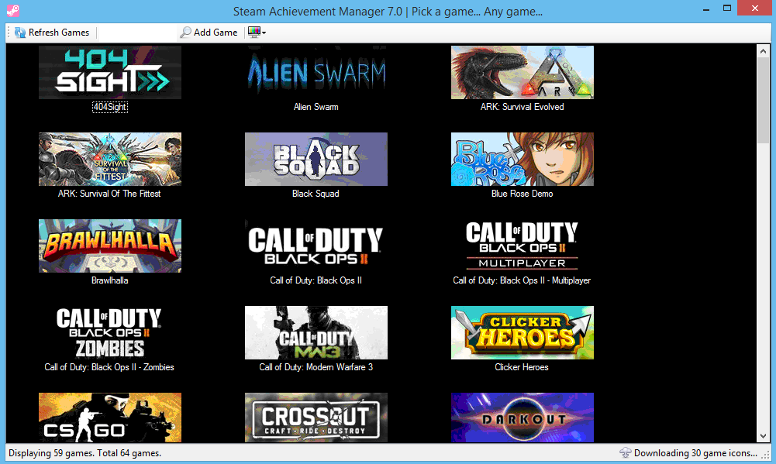Select the ARK: Survival Evolved banner

point(523,72)
